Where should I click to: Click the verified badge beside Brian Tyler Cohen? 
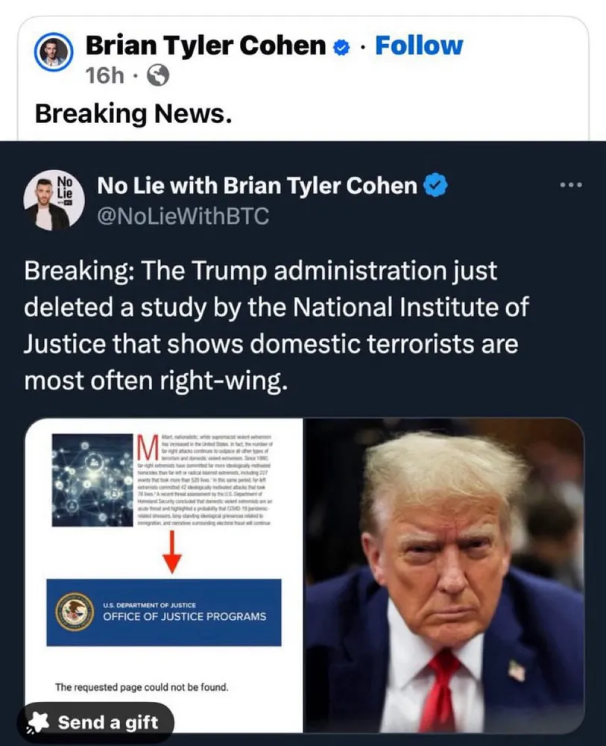pyautogui.click(x=341, y=47)
